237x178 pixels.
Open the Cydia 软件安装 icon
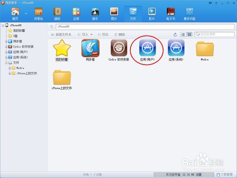coord(119,48)
